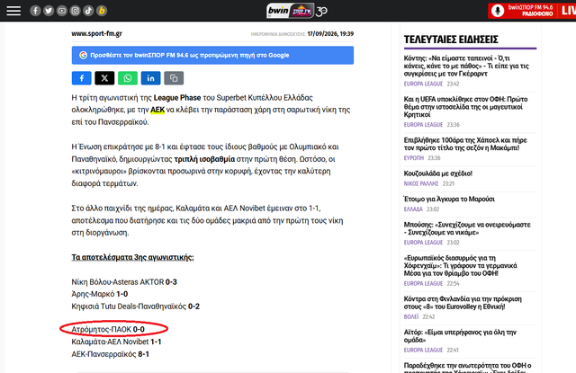Follow the highlighted ΑΕΚ link in article
Image resolution: width=576 pixels, height=373 pixels.
pyautogui.click(x=157, y=110)
